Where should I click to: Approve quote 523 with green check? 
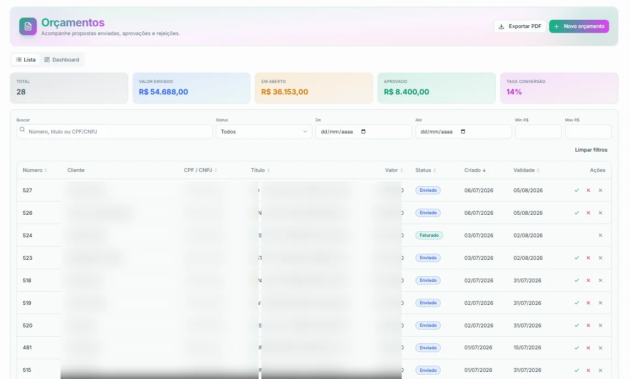click(x=577, y=258)
